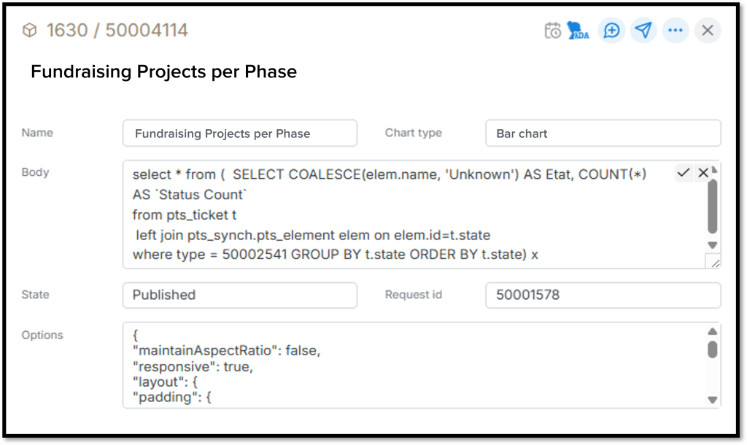Click the paper plane send icon

643,31
